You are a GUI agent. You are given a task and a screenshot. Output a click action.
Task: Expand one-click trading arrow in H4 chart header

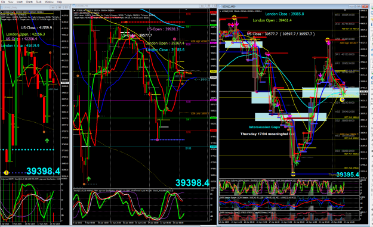(x=74, y=11)
